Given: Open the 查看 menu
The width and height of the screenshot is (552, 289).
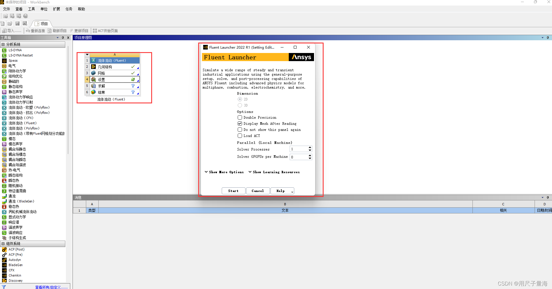Looking at the screenshot, I should coord(19,9).
